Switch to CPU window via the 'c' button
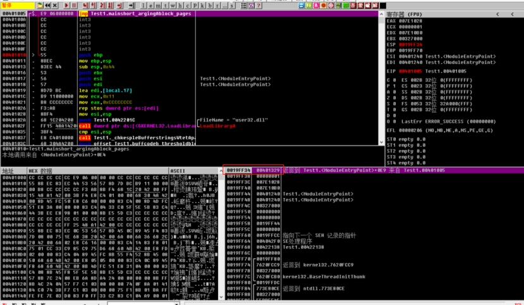The image size is (524, 305). pos(188,6)
